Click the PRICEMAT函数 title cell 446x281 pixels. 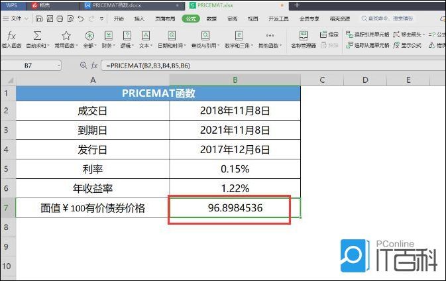pyautogui.click(x=158, y=93)
